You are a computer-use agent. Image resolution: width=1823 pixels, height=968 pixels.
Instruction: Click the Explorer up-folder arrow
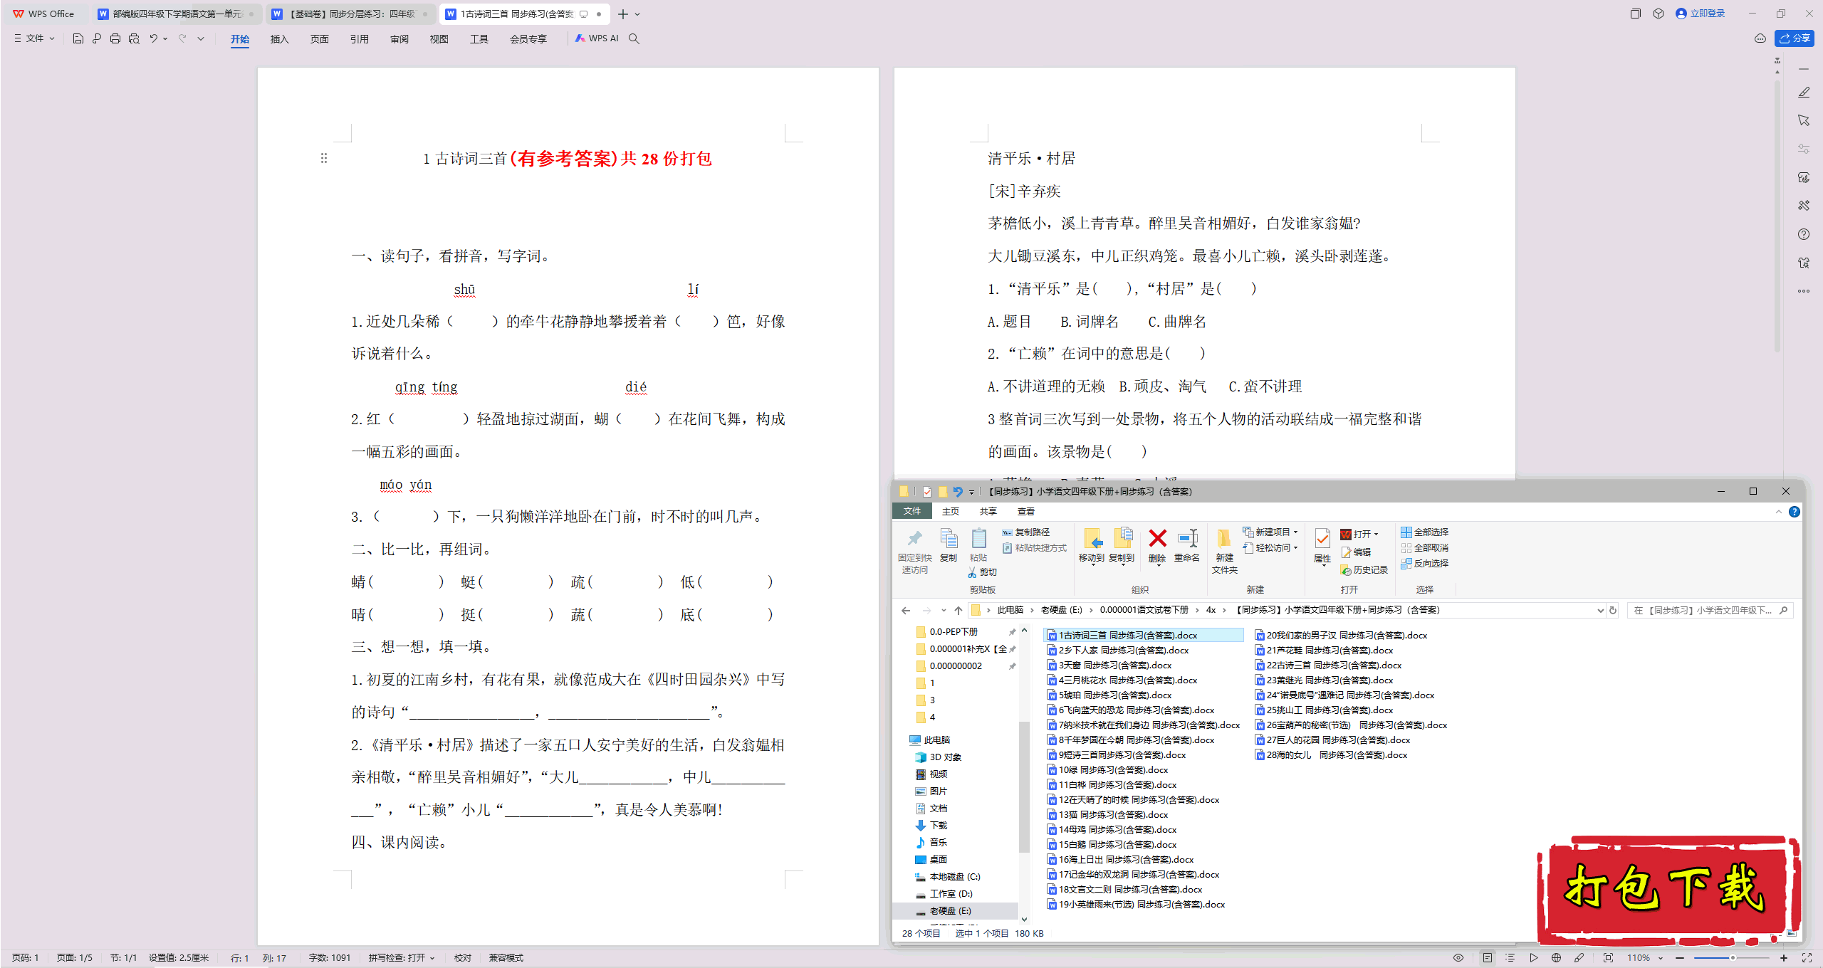pyautogui.click(x=958, y=610)
